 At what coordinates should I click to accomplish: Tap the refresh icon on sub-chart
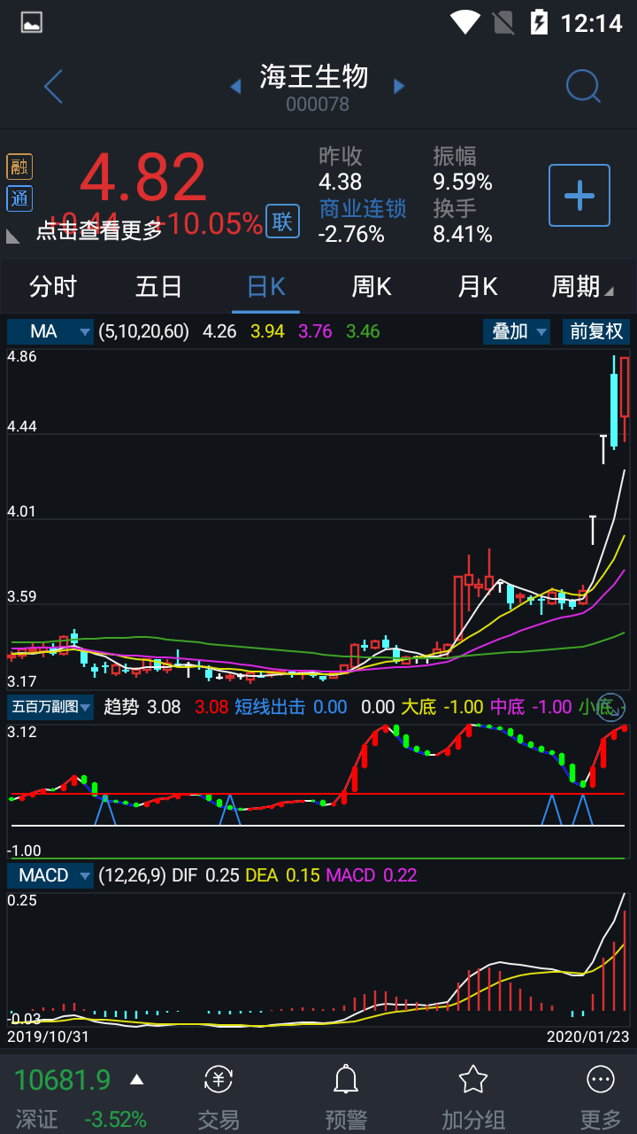coord(611,707)
